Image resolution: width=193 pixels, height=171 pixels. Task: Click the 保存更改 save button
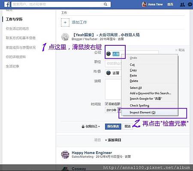point(113,127)
